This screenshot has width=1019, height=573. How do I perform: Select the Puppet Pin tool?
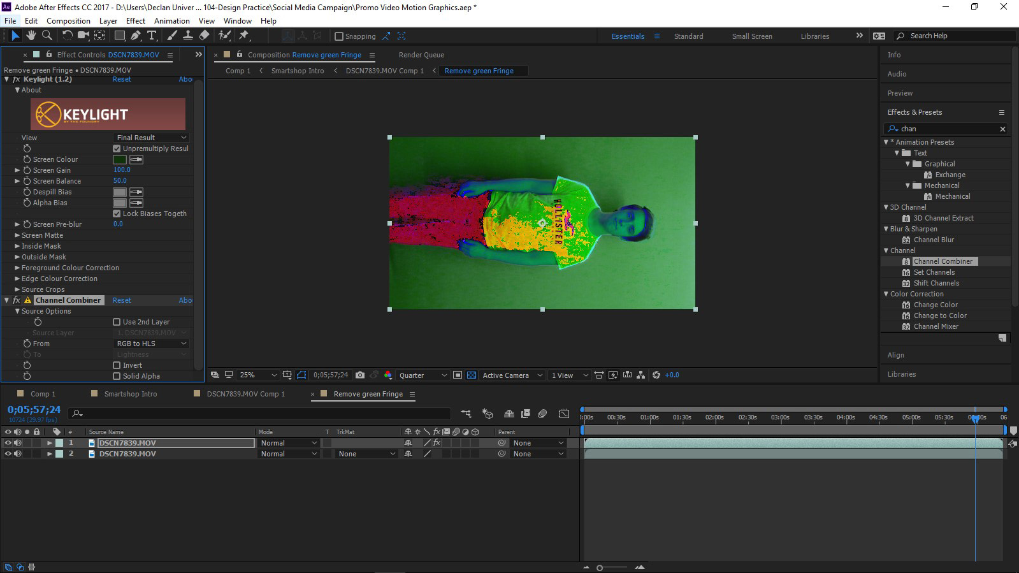pos(243,36)
